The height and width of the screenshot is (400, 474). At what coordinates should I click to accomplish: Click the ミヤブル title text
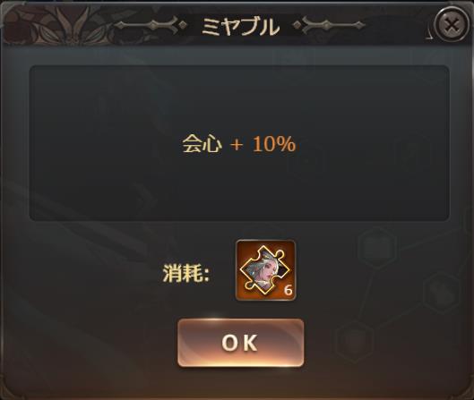tap(240, 27)
